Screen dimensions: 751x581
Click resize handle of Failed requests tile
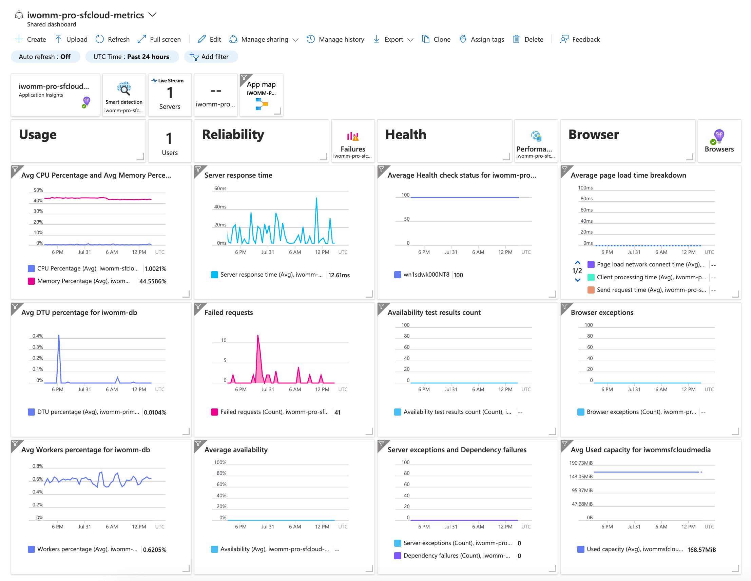(x=369, y=432)
